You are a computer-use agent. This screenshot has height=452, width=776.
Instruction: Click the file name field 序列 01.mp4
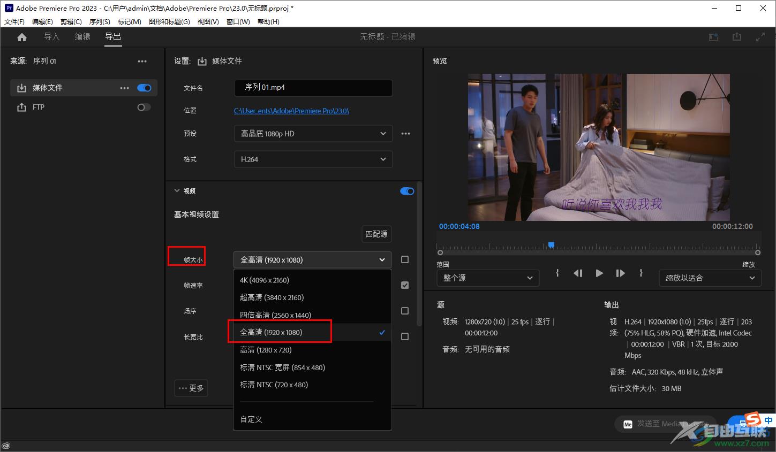click(313, 88)
